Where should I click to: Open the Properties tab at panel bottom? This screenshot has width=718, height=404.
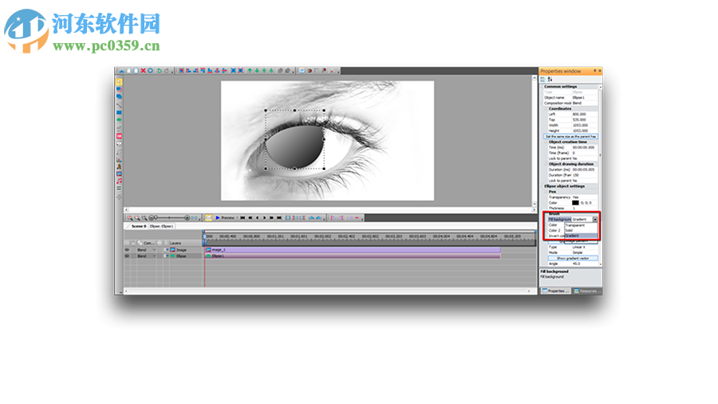tap(555, 291)
